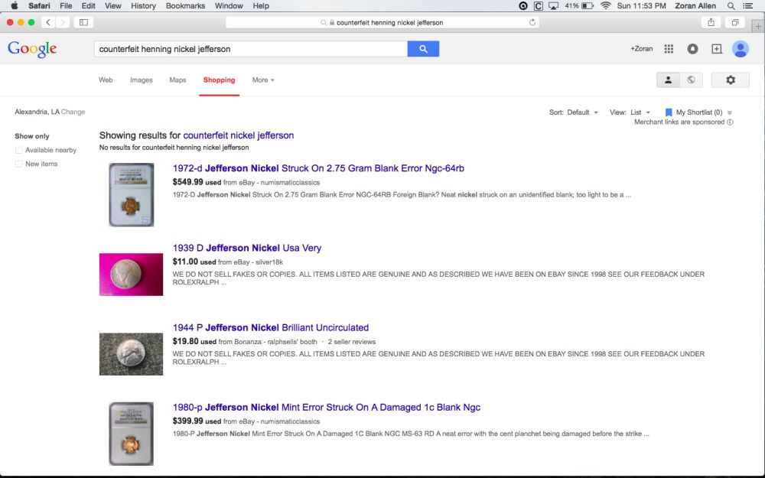Click Zoran Allen user name in menu bar
Viewport: 765px width, 478px height.
(x=695, y=6)
